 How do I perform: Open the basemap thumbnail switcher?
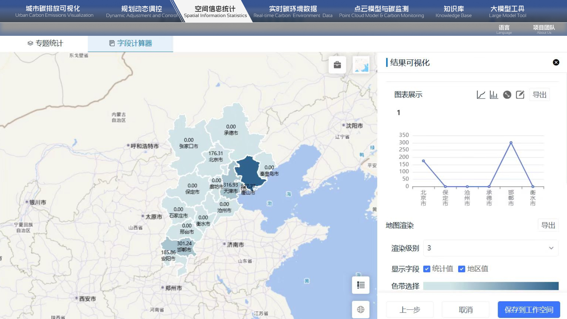click(x=361, y=65)
